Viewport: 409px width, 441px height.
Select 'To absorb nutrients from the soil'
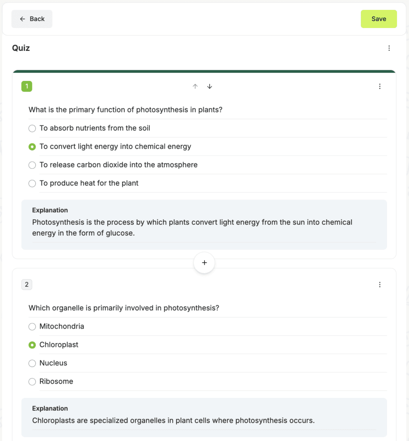point(32,128)
